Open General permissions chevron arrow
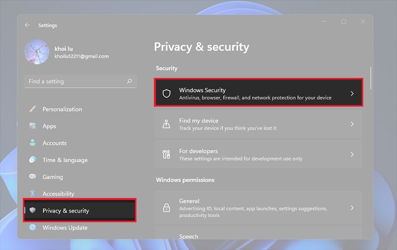The width and height of the screenshot is (397, 250). tap(352, 208)
